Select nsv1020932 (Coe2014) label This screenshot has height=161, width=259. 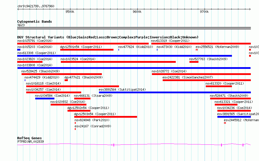tap(68, 102)
